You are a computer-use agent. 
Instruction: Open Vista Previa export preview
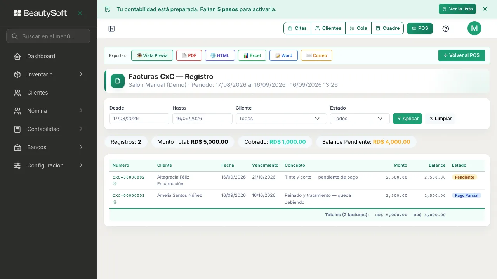(152, 55)
